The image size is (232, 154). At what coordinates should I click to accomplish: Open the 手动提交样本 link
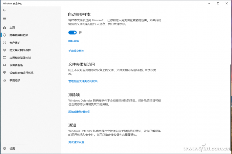(x=76, y=51)
